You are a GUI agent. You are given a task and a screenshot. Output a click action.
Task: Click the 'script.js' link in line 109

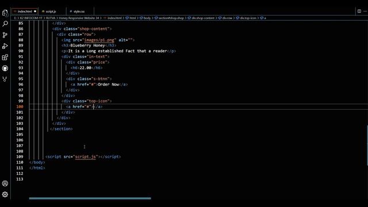tap(86, 156)
